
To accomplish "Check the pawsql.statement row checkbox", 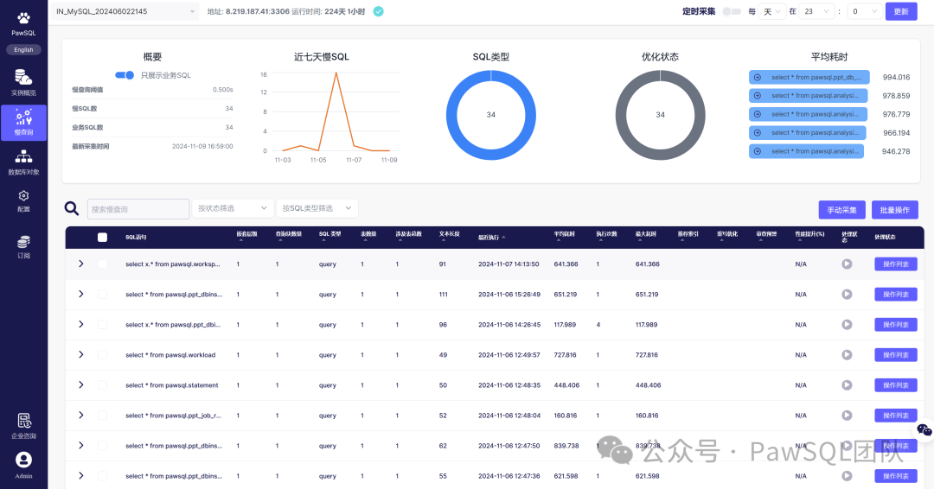I will tap(102, 385).
